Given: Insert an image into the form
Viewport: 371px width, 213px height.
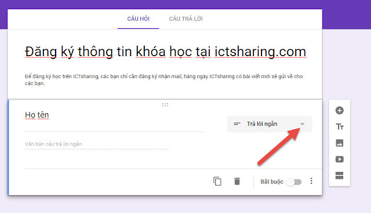Looking at the screenshot, I should click(x=340, y=143).
